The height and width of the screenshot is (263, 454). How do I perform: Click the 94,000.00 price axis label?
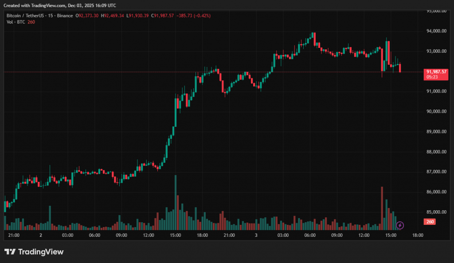(436, 31)
